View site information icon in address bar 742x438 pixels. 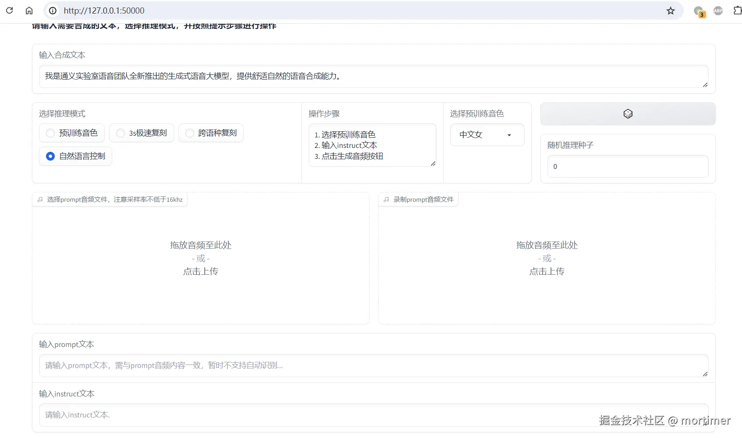click(53, 11)
